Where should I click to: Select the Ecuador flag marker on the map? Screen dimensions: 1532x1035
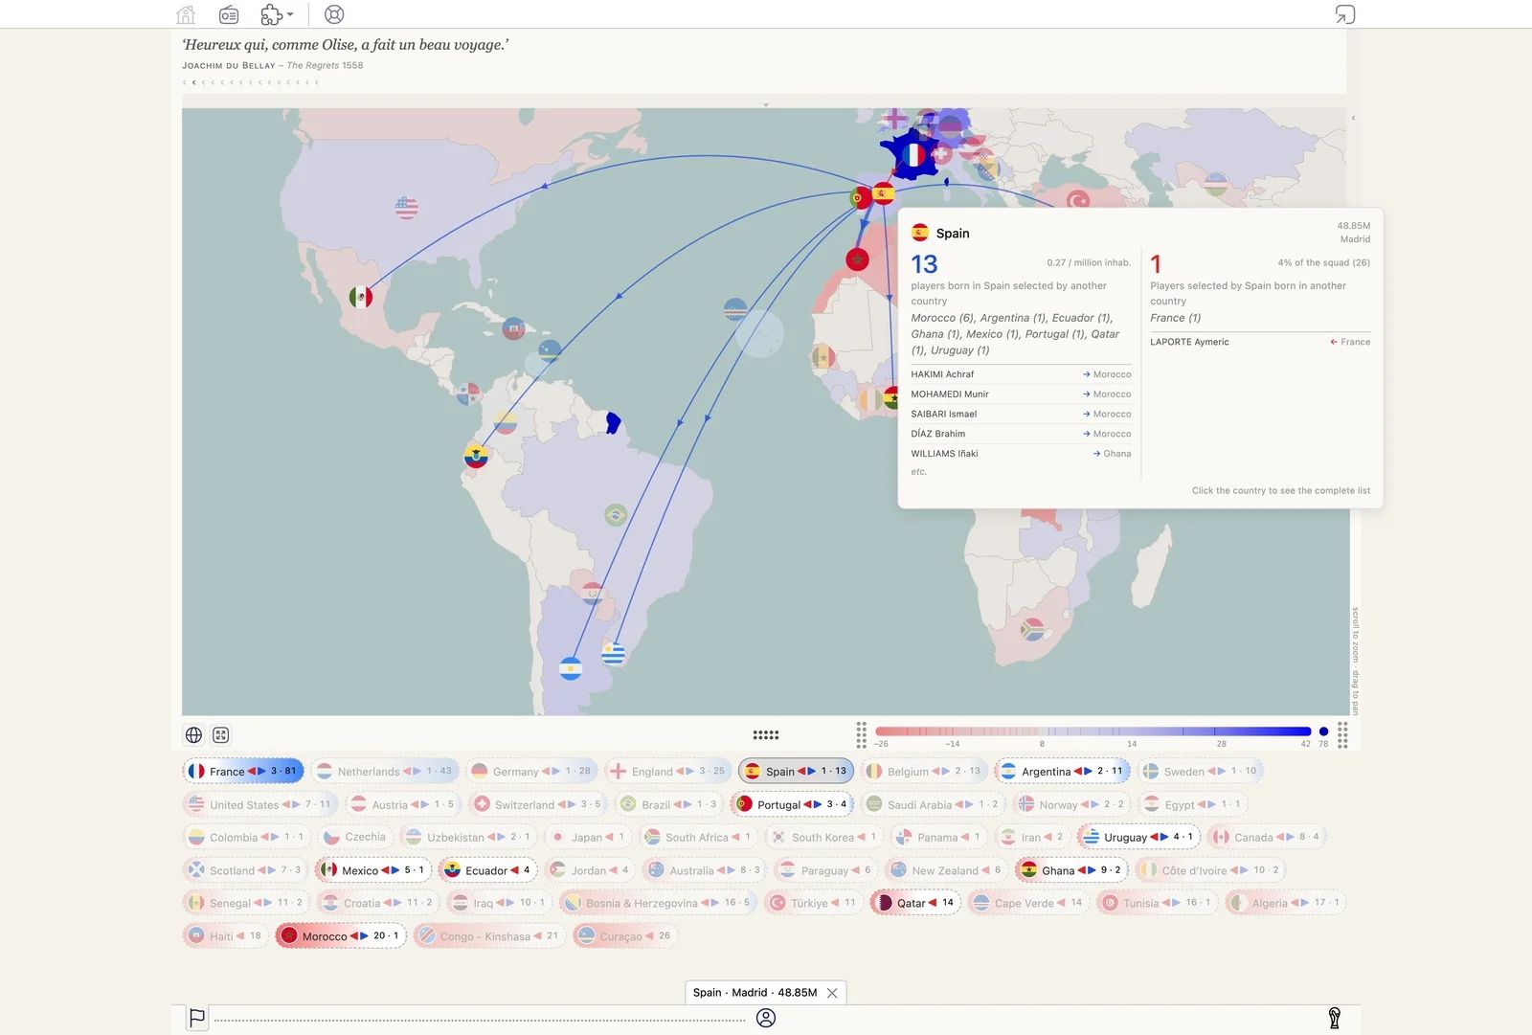point(476,456)
